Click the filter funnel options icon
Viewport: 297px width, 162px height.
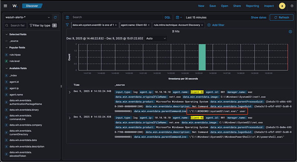click(67, 25)
